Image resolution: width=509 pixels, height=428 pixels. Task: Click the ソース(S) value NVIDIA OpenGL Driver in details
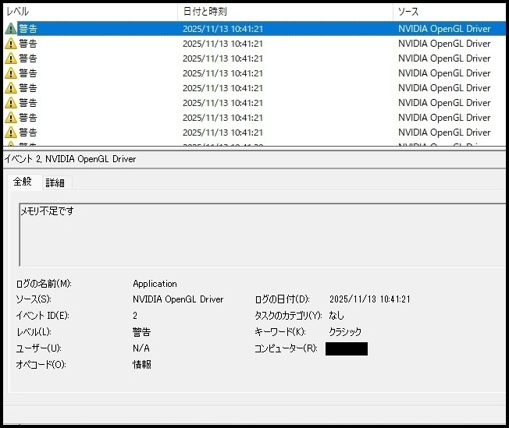(178, 299)
